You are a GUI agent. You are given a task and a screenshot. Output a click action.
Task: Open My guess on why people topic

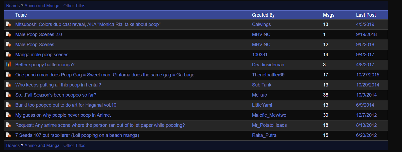[x=63, y=115]
